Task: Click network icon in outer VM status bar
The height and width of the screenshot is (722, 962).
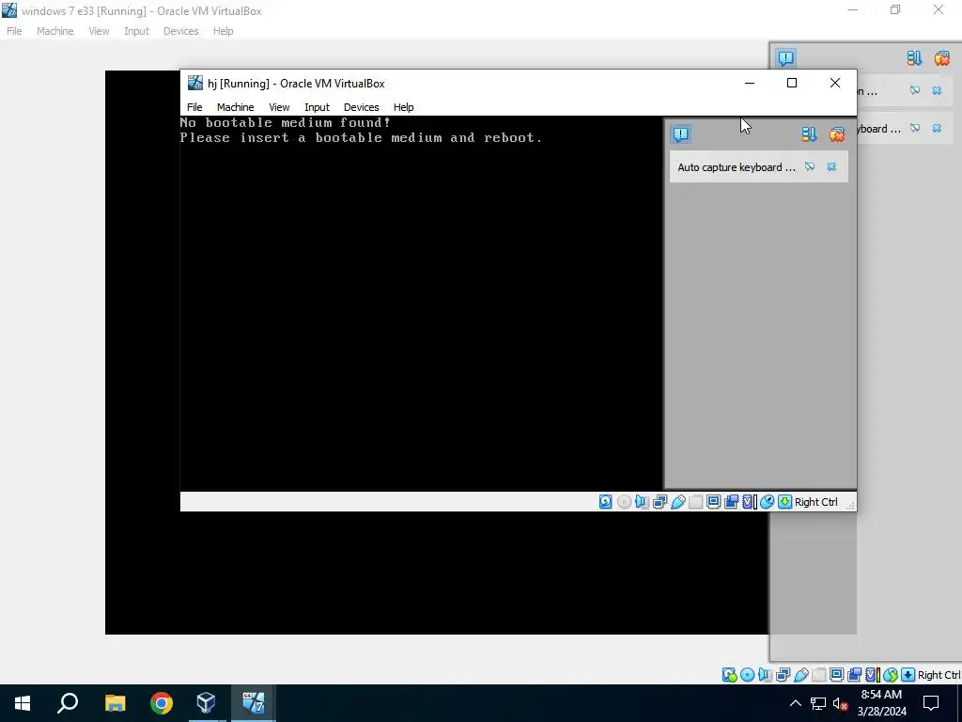Action: pyautogui.click(x=783, y=675)
